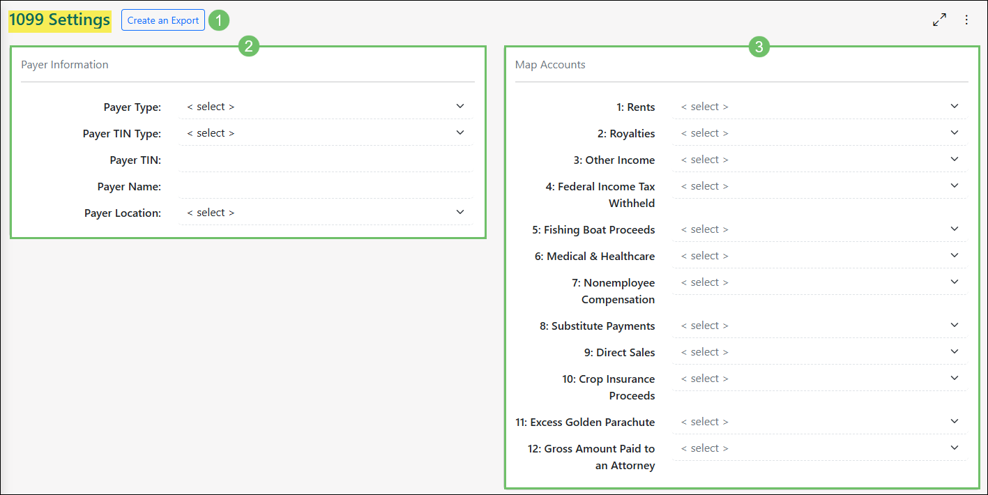Open the Medical & Healthcare dropdown
The image size is (988, 495).
coord(819,256)
